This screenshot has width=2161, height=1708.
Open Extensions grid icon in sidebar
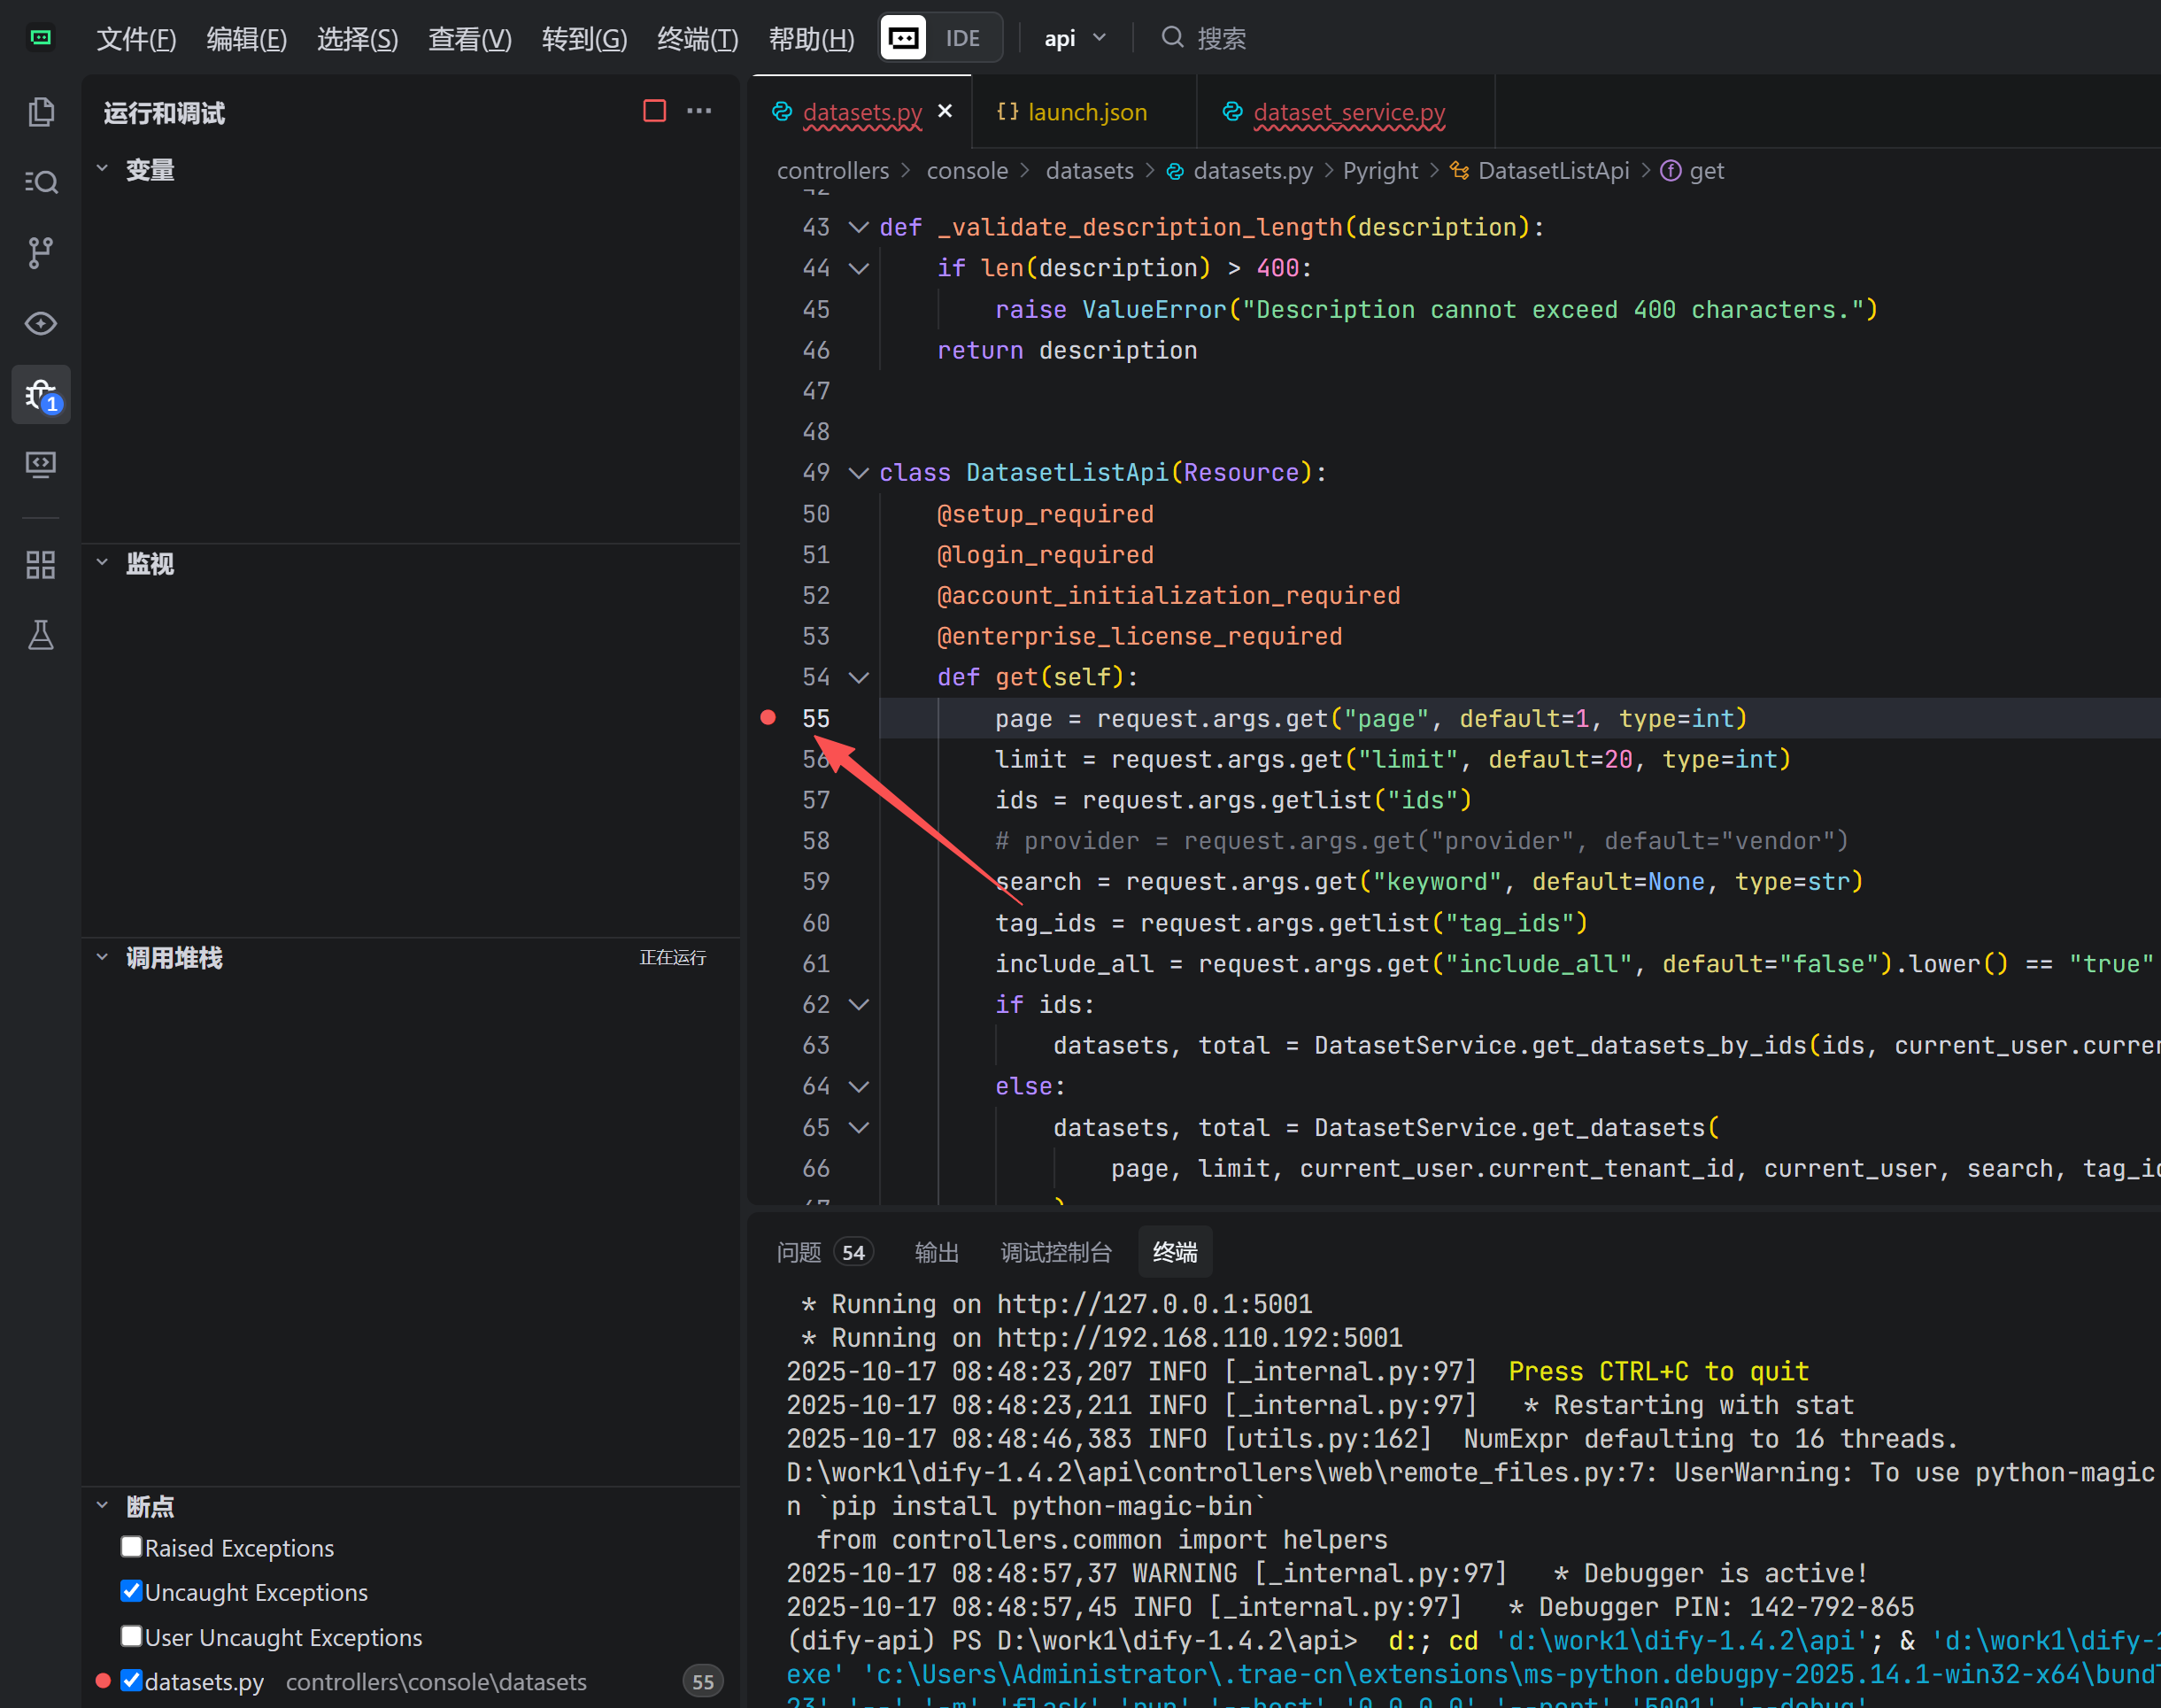(x=41, y=565)
